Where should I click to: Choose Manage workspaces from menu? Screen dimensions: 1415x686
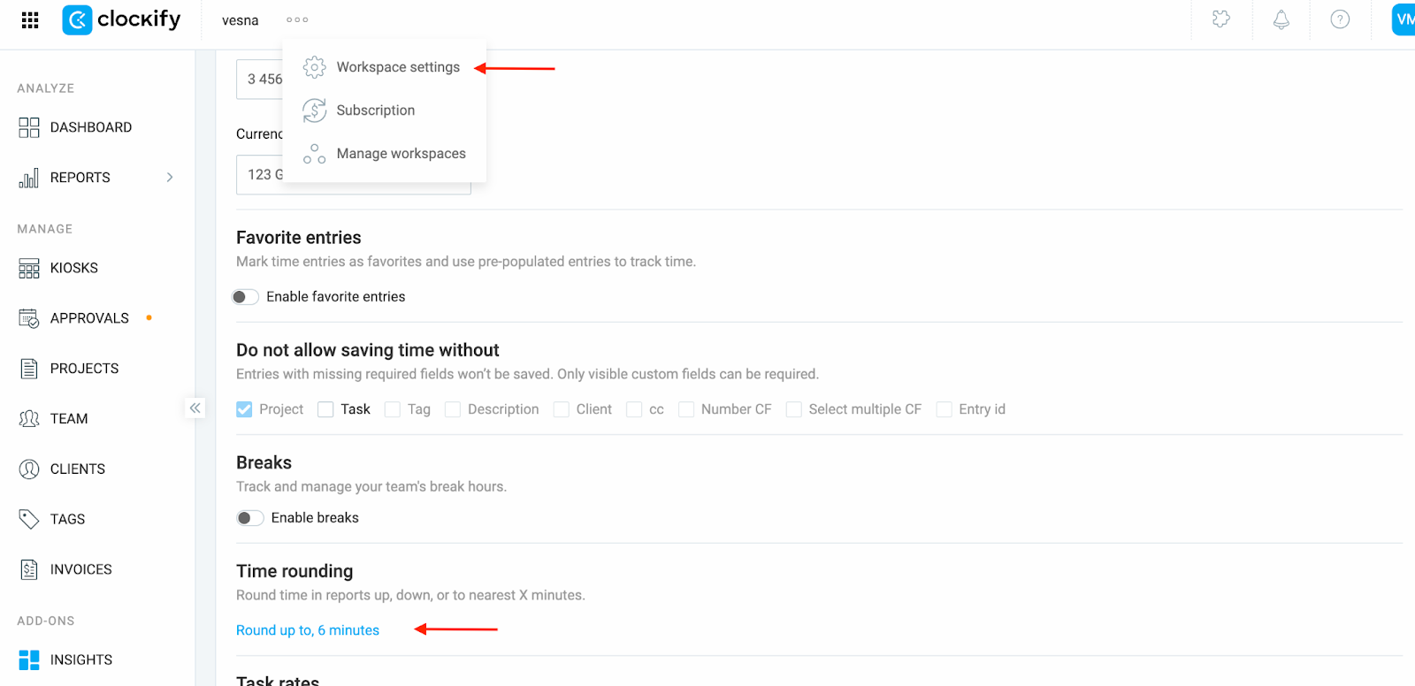click(x=384, y=154)
